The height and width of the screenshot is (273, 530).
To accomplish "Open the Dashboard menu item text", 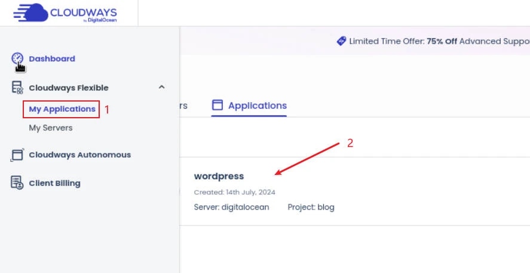I will click(x=52, y=59).
